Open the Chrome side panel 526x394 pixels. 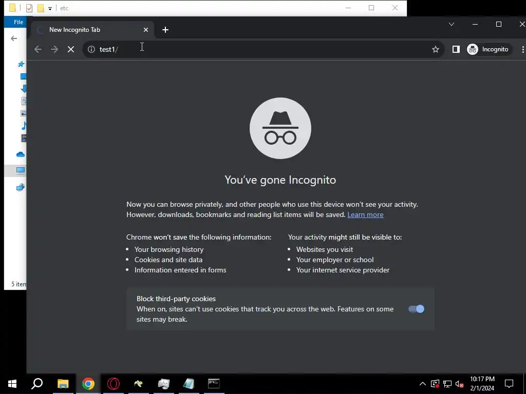coord(456,49)
